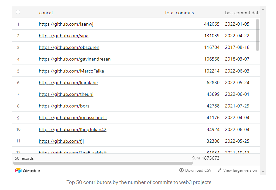This screenshot has height=190, width=276.
Task: Click Download CSV text button
Action: coord(198,170)
